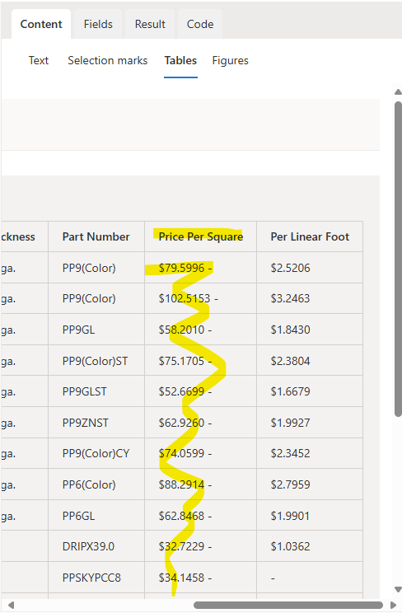Click the vertical scrollbar down arrow
The height and width of the screenshot is (613, 402).
[x=398, y=590]
